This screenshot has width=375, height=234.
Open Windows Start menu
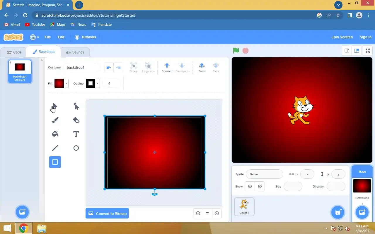pyautogui.click(x=7, y=228)
